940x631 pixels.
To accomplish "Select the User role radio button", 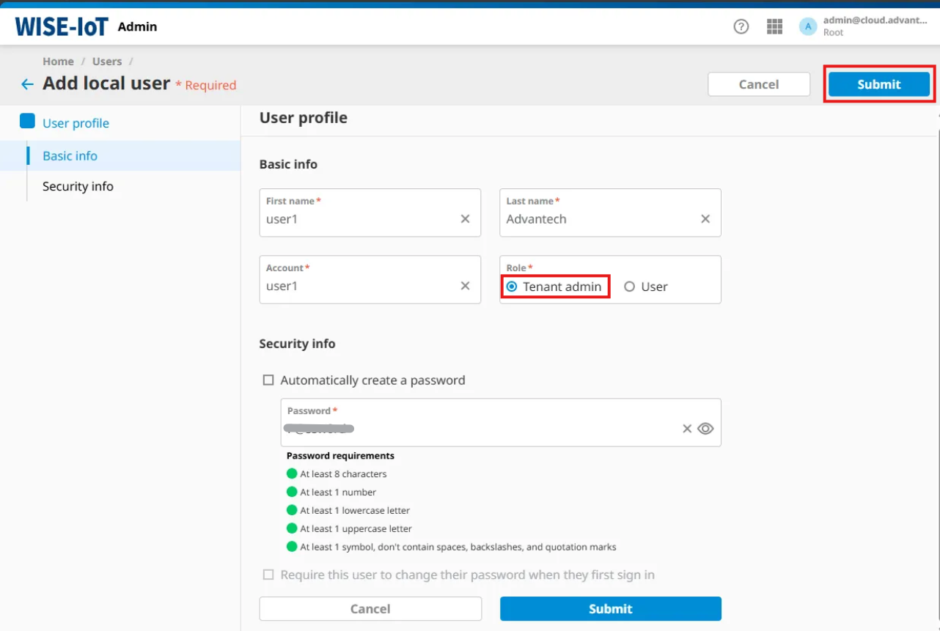I will [x=629, y=287].
